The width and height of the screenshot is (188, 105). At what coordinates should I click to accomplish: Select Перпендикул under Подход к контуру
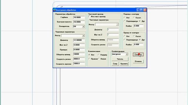(125, 21)
